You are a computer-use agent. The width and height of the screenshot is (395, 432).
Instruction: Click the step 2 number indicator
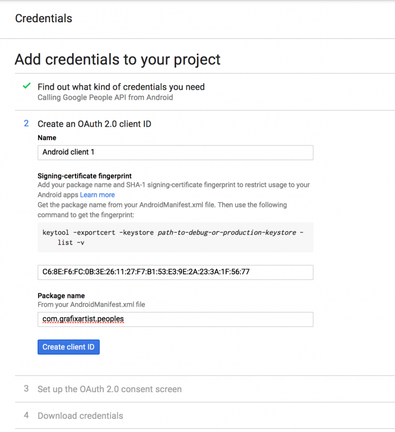click(x=26, y=124)
